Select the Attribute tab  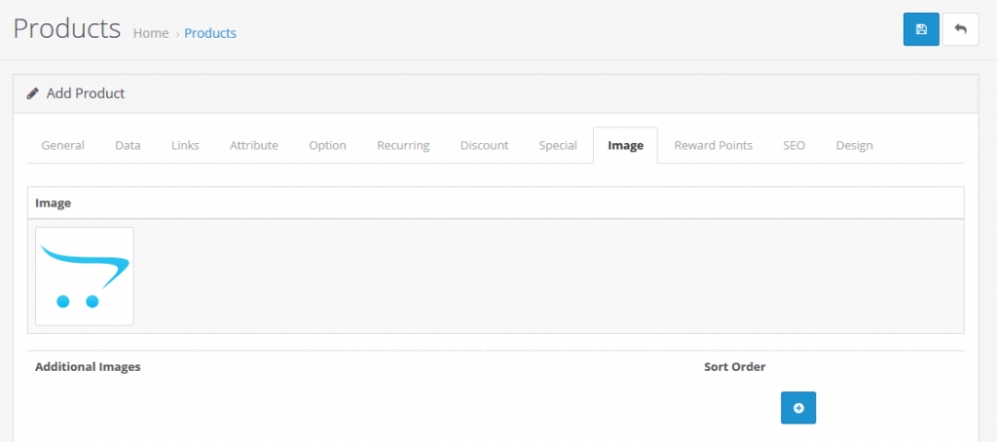coord(254,145)
